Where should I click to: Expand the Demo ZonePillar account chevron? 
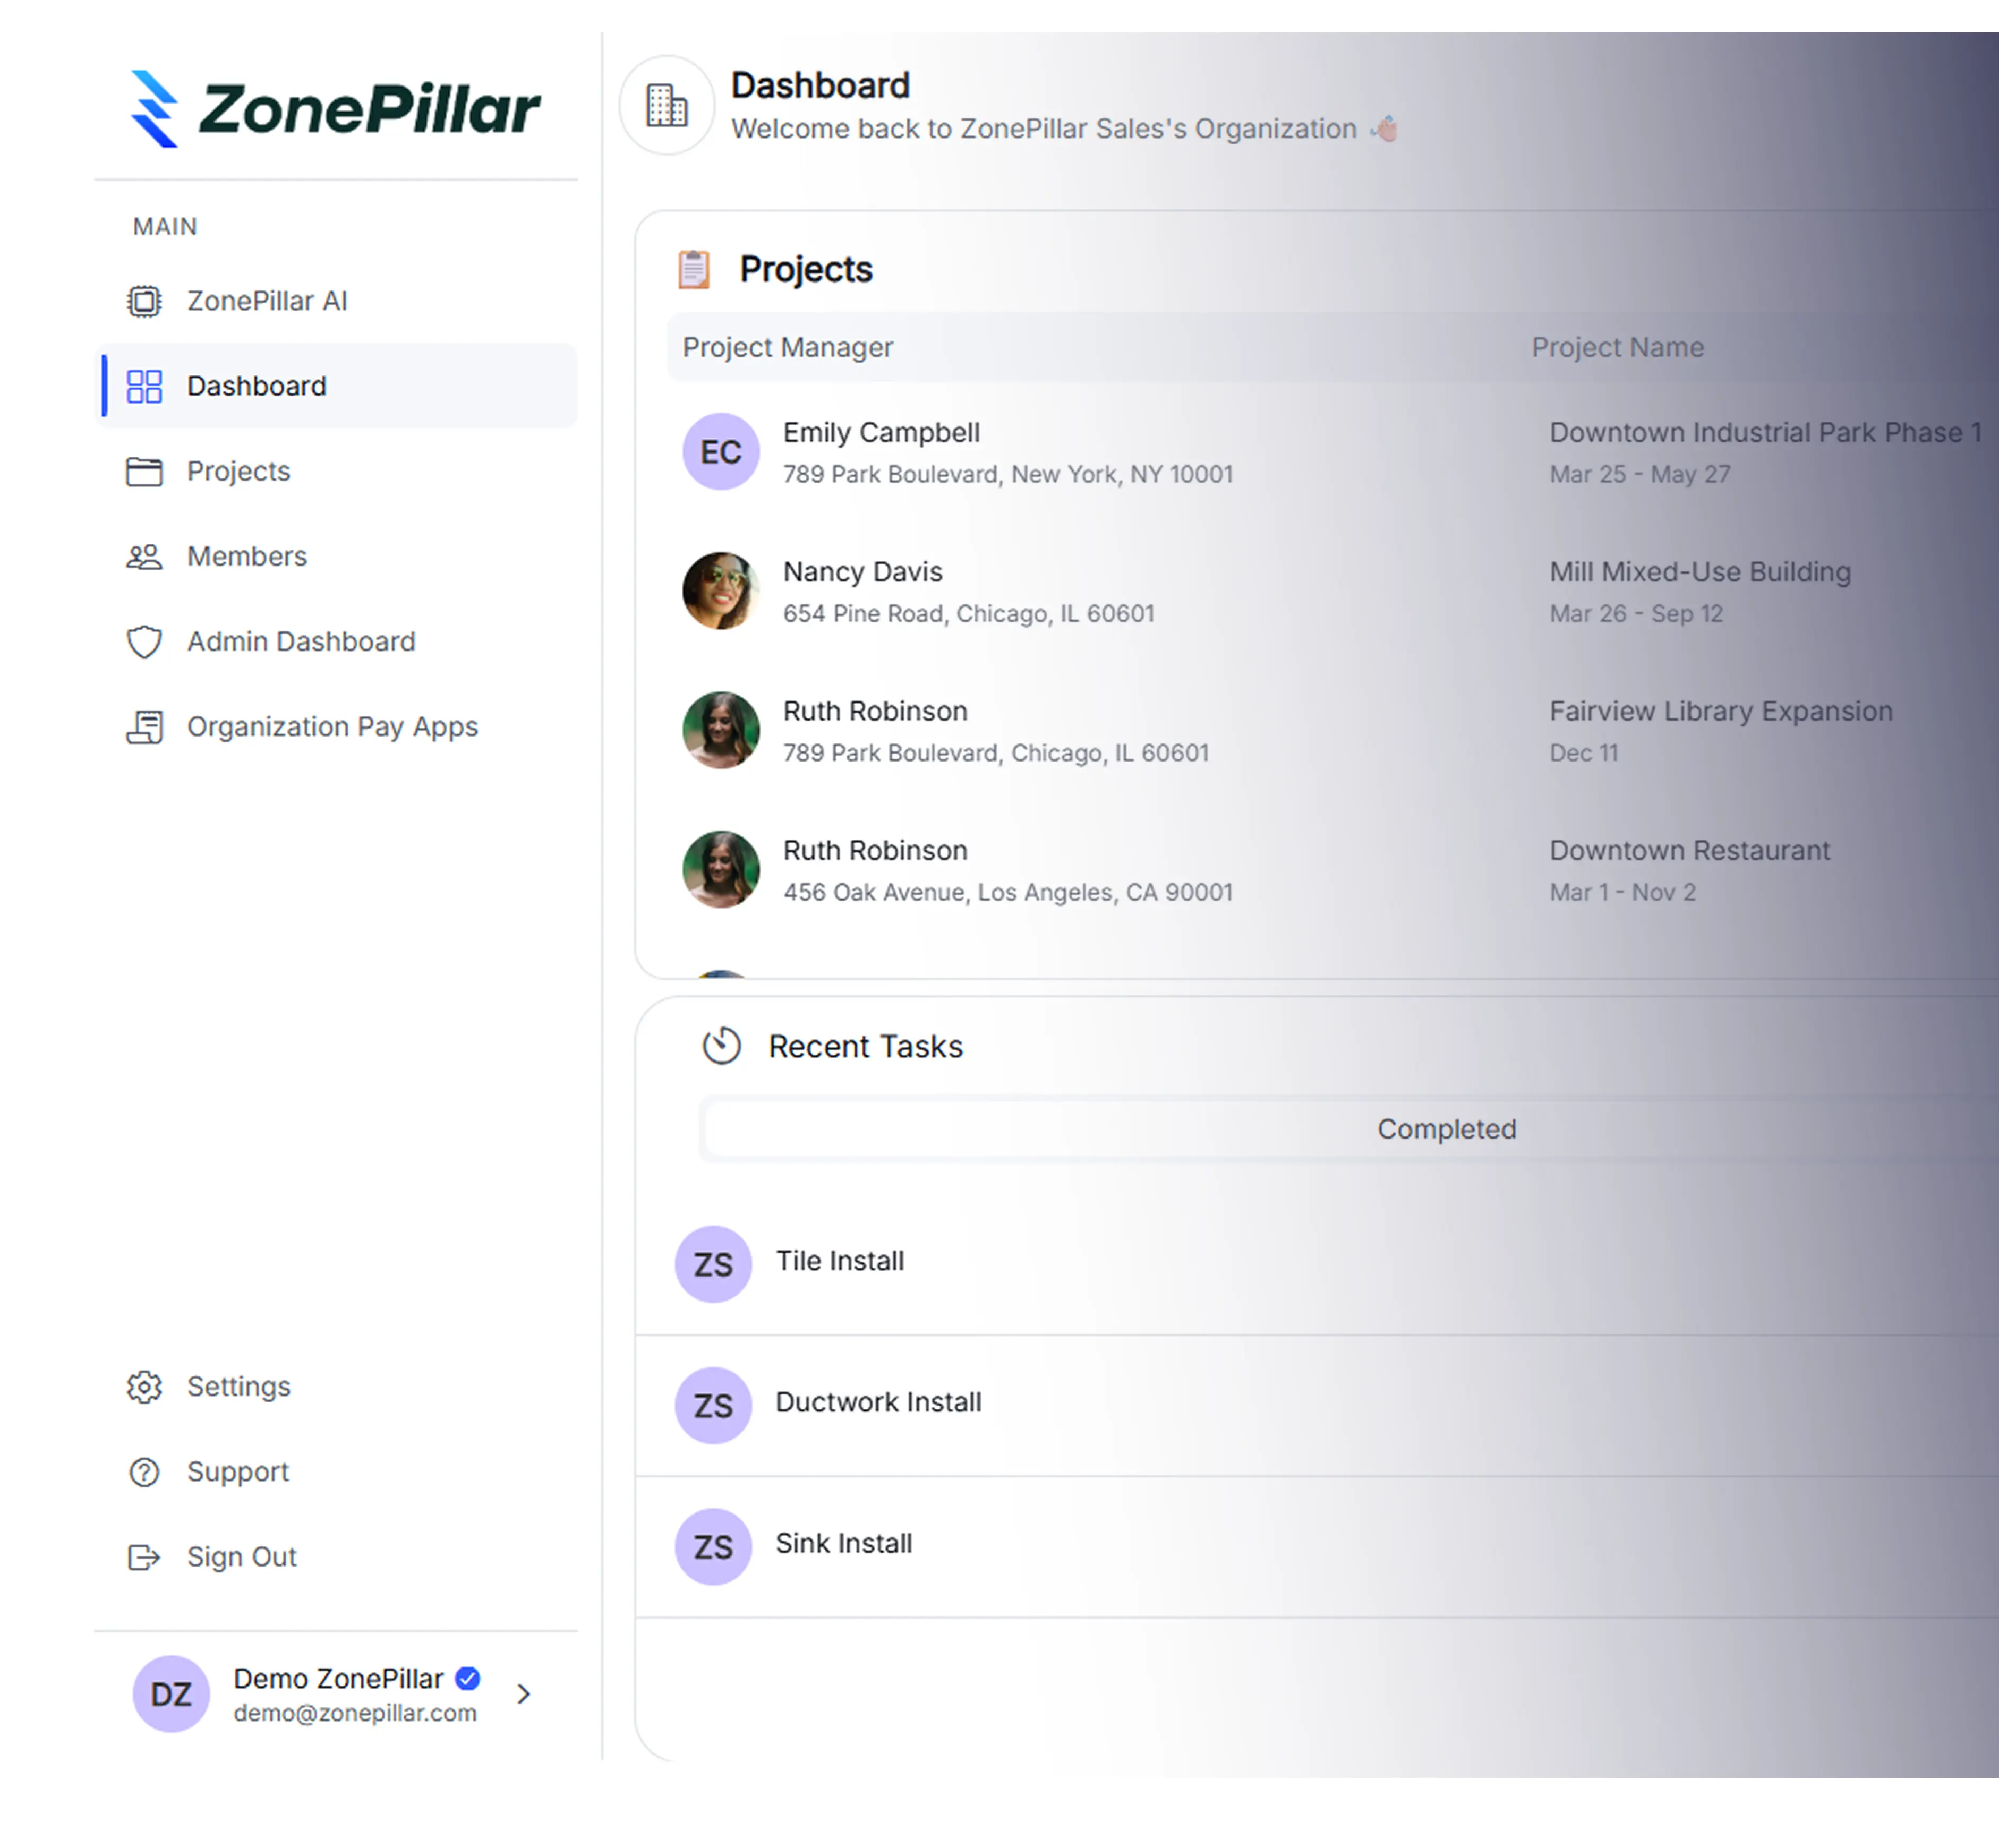523,1694
